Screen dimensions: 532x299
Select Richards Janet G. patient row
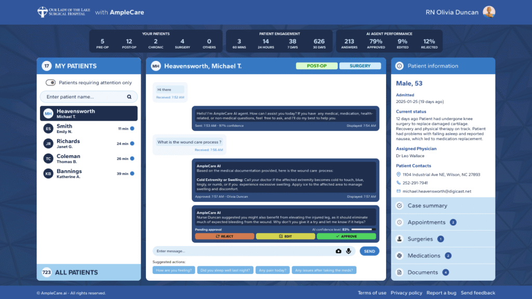[x=88, y=144]
